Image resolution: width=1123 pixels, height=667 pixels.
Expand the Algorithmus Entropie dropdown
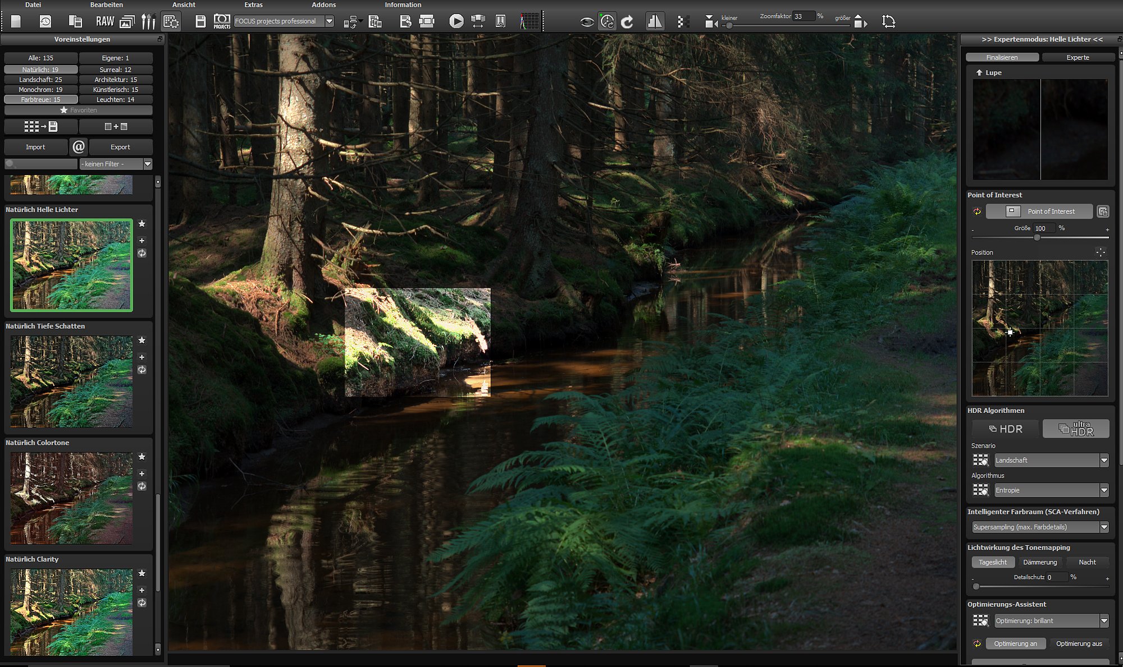pyautogui.click(x=1051, y=490)
